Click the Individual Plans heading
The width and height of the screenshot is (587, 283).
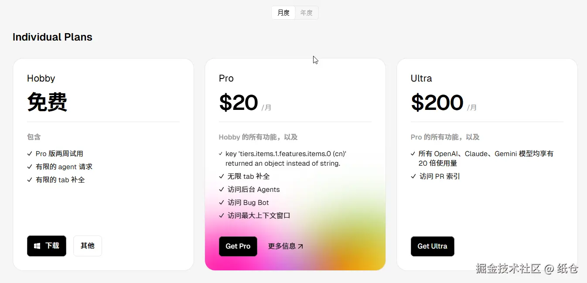tap(52, 37)
